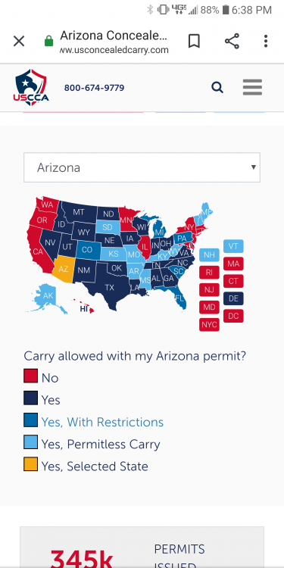Select Arizona on the map
This screenshot has height=568, width=284.
pyautogui.click(x=63, y=268)
